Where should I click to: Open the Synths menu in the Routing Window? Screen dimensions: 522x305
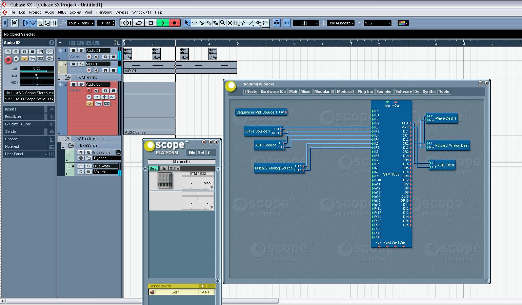429,91
